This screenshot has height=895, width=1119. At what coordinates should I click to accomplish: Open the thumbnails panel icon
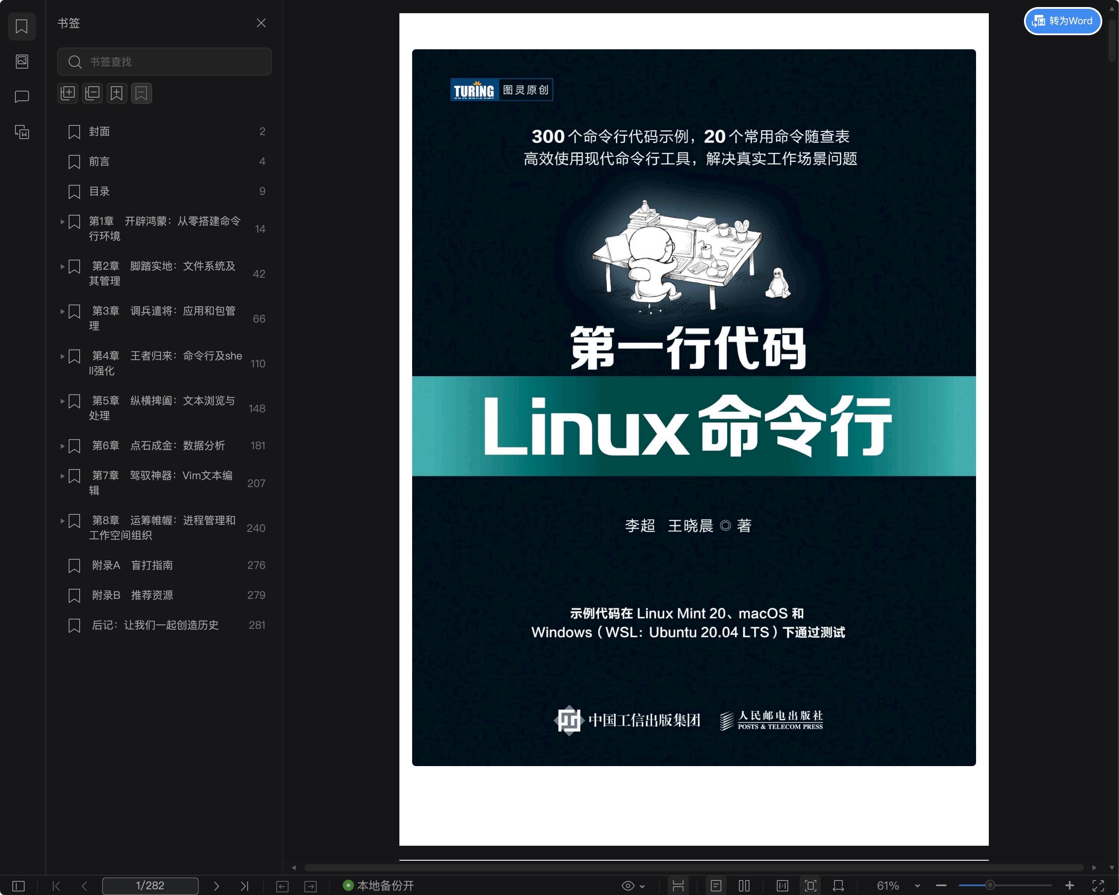(22, 61)
